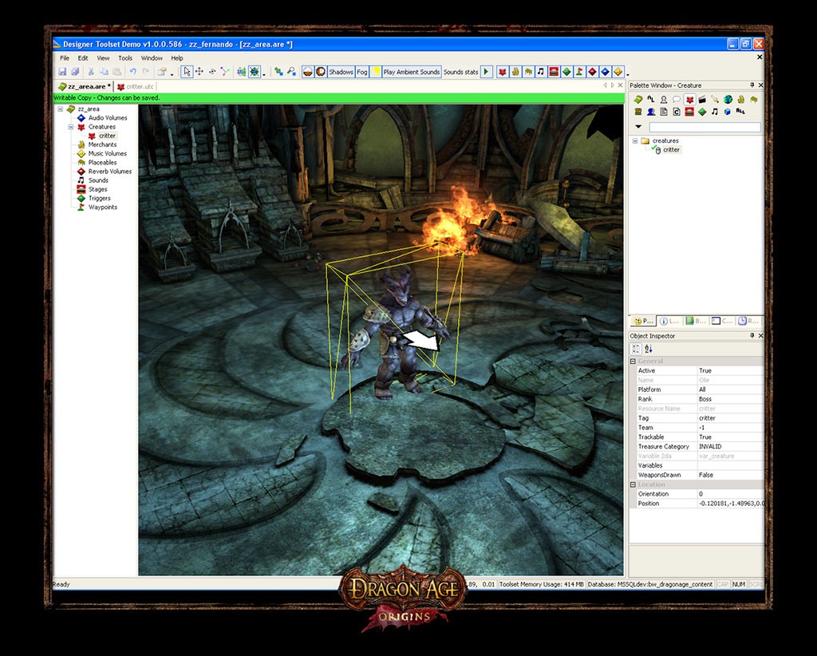
Task: Click the Rank value Boss
Action: tap(731, 399)
